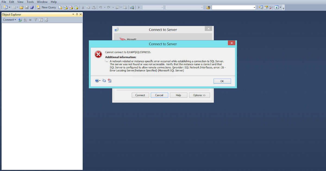Click the Web Browser toolbar icon

point(277,7)
